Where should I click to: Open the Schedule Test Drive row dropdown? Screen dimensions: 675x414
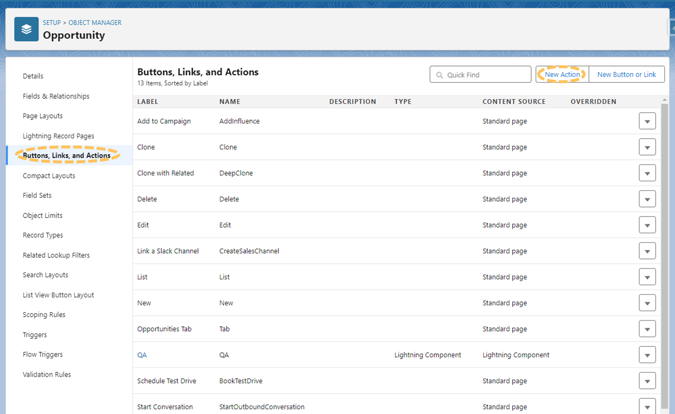tap(647, 381)
